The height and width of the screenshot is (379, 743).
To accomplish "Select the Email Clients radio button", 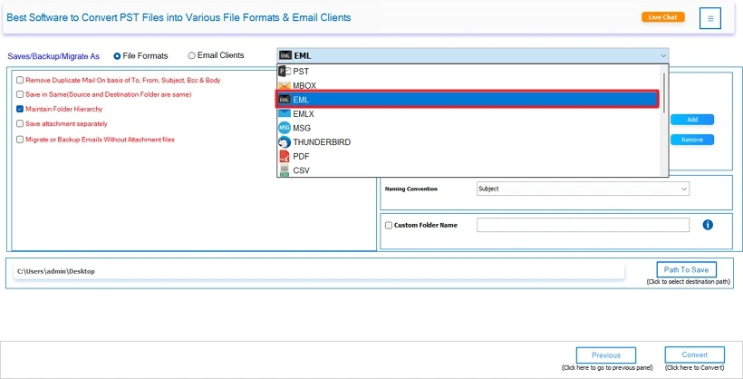I will point(191,55).
